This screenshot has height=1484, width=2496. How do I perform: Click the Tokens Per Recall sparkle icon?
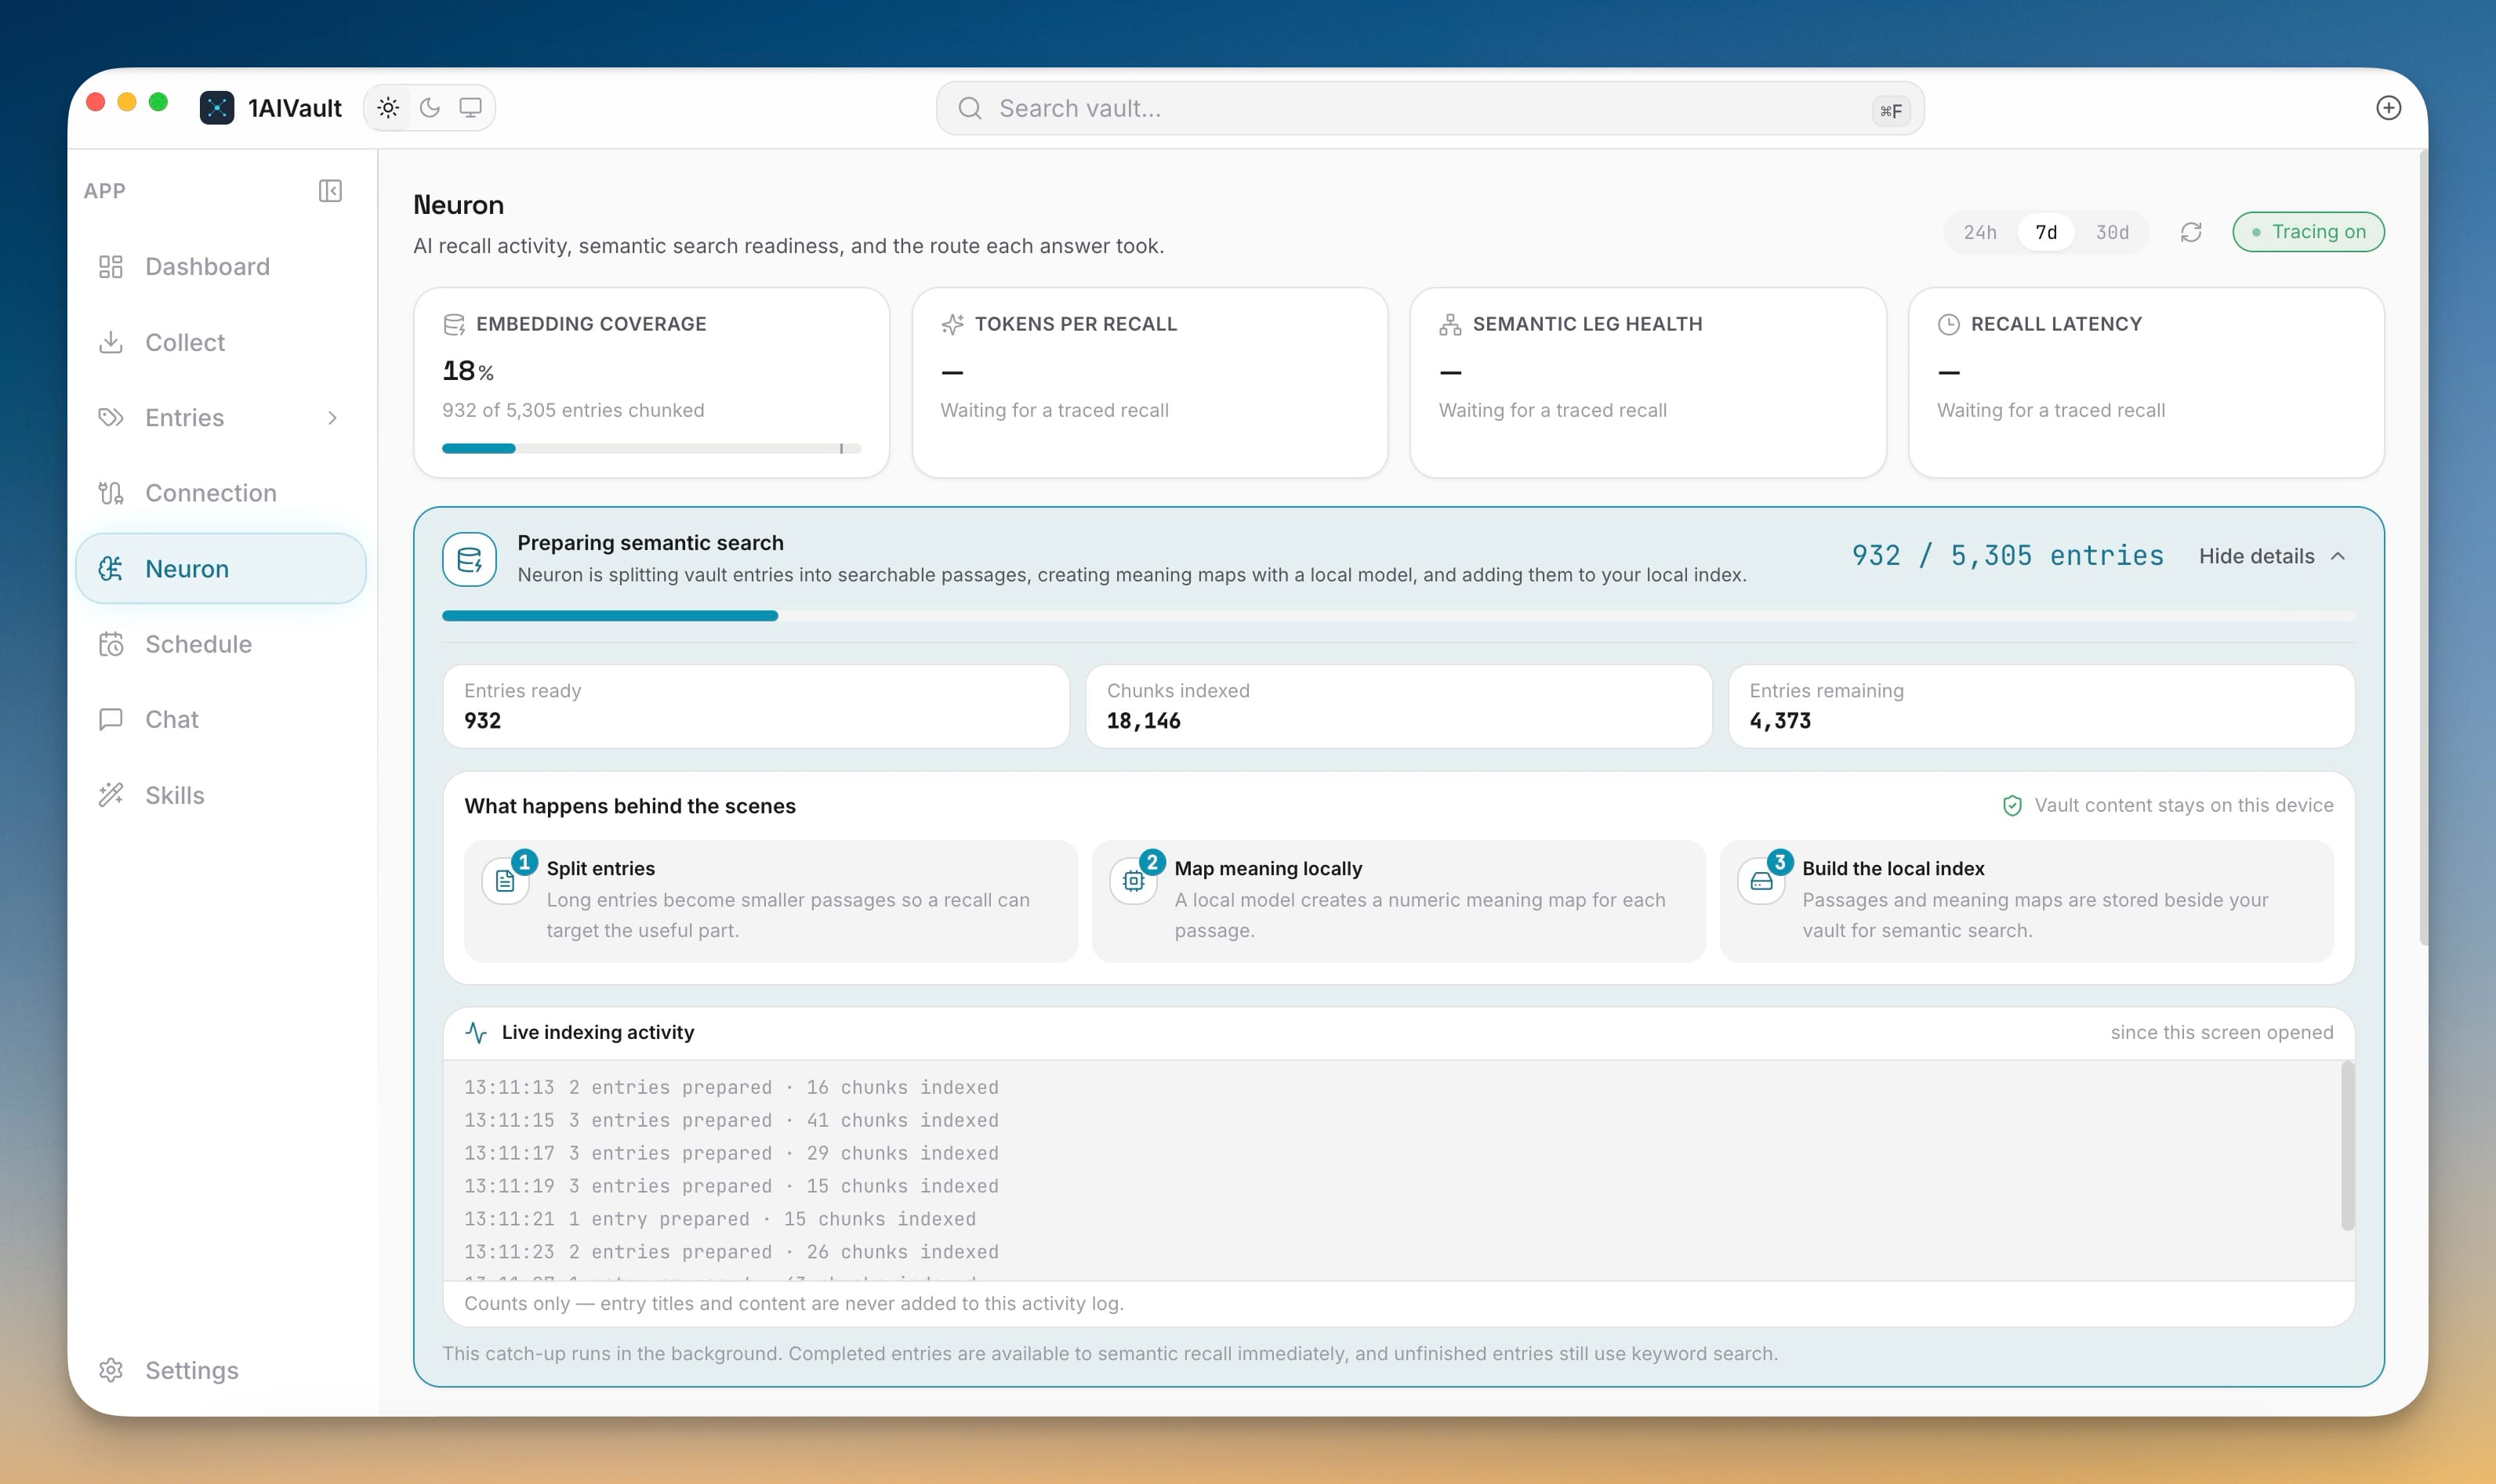coord(952,324)
